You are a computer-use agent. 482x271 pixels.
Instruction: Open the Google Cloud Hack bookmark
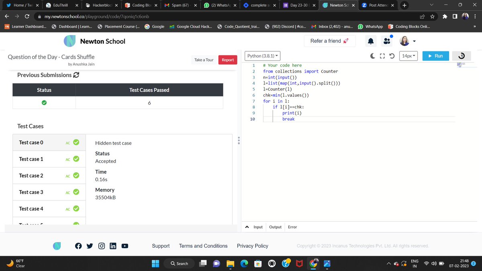[x=190, y=27]
